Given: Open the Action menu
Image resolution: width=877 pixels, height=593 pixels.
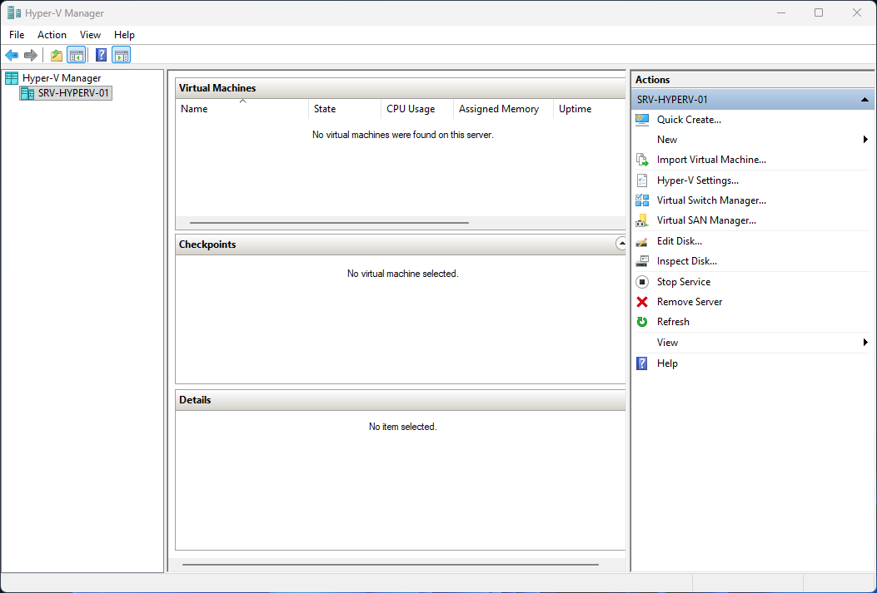Looking at the screenshot, I should (52, 35).
